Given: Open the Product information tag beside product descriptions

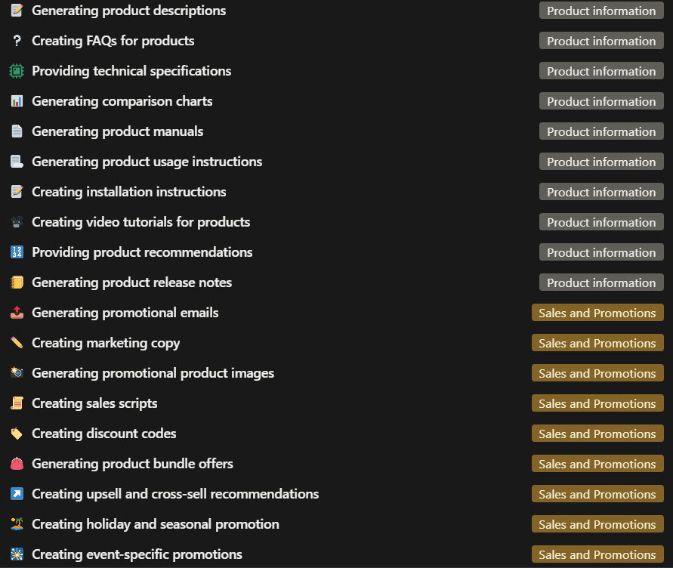Looking at the screenshot, I should [x=601, y=11].
